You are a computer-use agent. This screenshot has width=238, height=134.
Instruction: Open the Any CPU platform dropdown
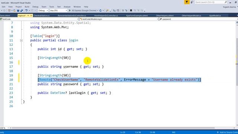58,10
